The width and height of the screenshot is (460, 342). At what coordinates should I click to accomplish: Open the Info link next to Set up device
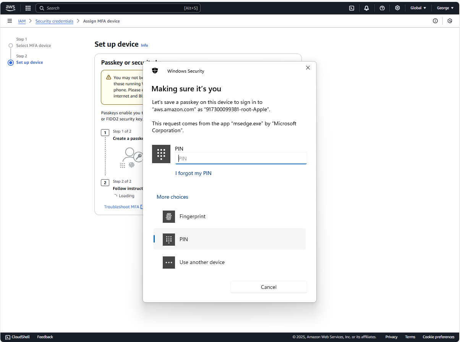[x=144, y=45]
